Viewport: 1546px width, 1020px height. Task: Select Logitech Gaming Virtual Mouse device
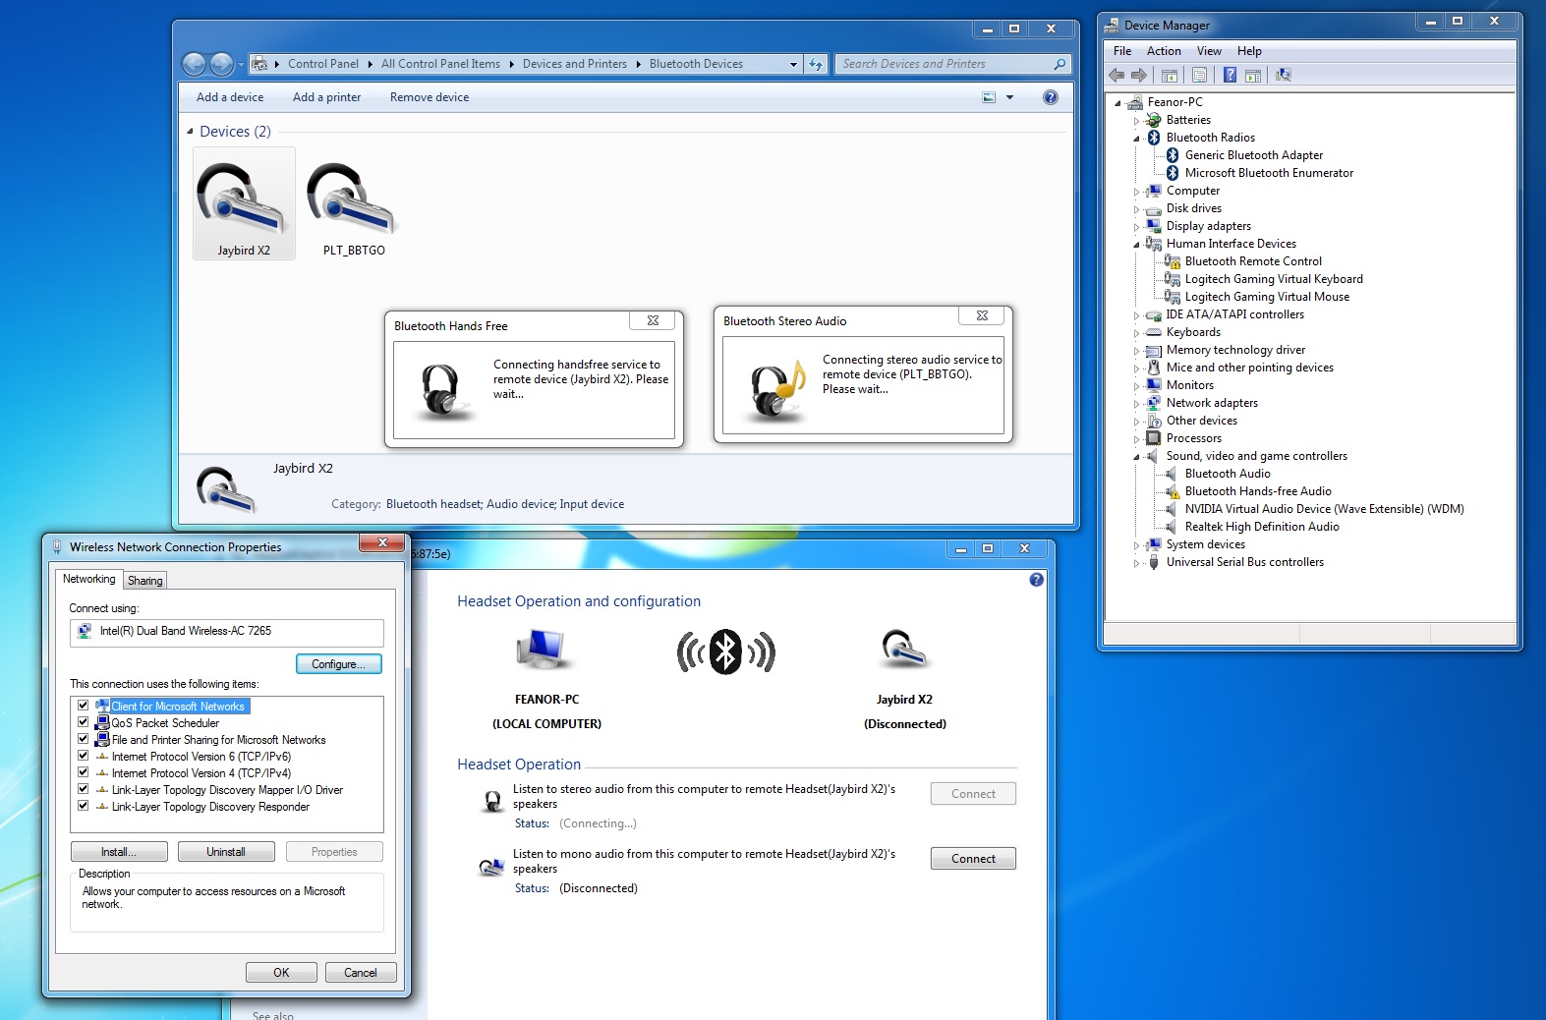[1267, 297]
